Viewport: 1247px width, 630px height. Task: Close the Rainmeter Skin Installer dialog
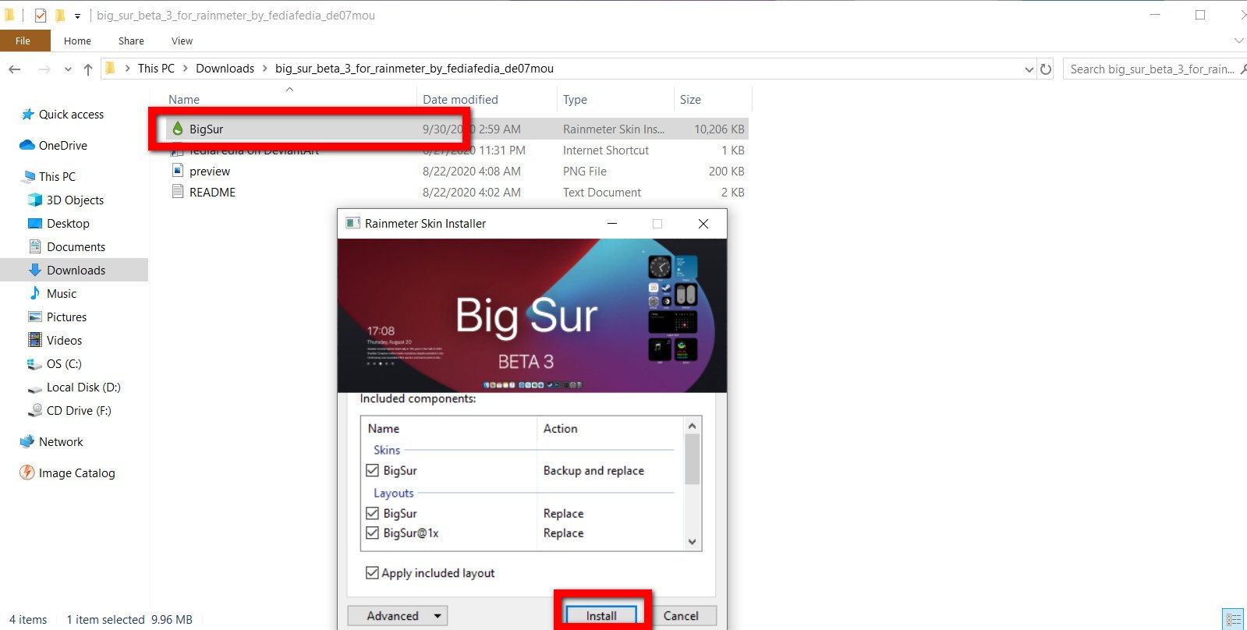(x=703, y=223)
